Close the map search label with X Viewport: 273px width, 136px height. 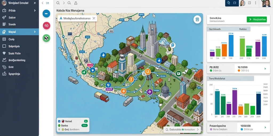tap(94, 18)
